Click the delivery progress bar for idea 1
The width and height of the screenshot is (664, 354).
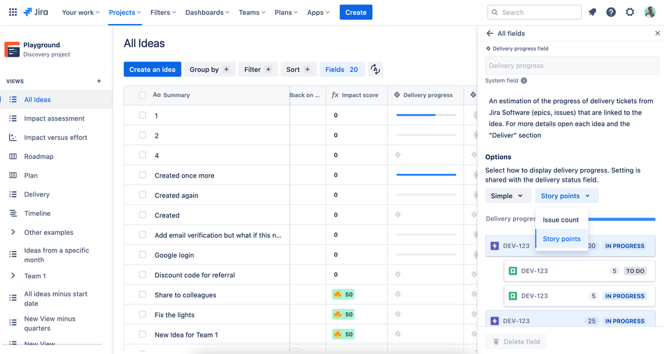[426, 115]
